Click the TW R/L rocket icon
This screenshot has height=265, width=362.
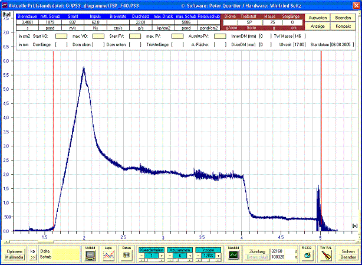326,256
